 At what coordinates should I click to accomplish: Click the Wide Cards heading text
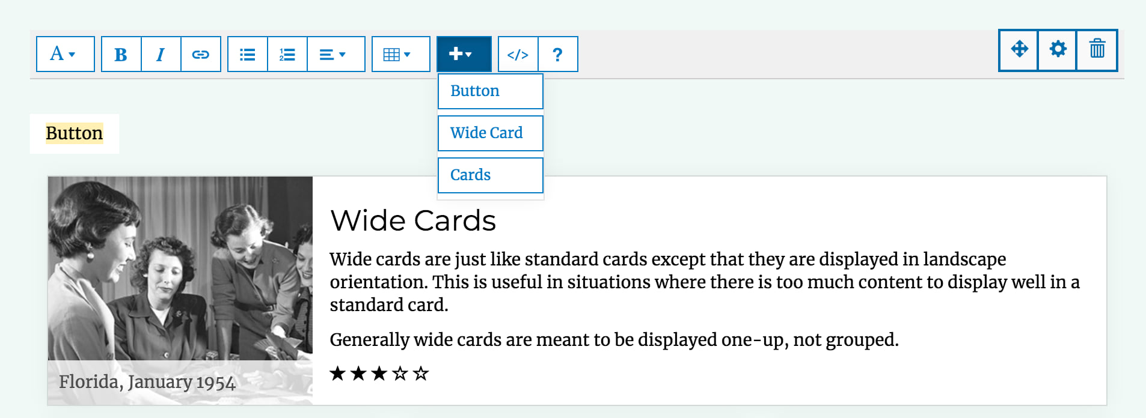tap(413, 221)
